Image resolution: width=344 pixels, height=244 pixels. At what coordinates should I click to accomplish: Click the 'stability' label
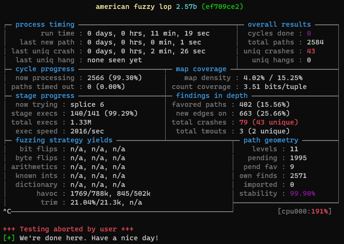[x=258, y=193]
